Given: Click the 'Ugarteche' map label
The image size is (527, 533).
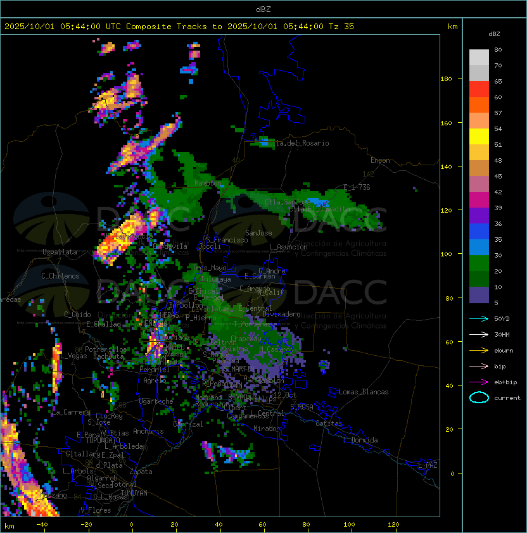Looking at the screenshot, I should coord(156,401).
